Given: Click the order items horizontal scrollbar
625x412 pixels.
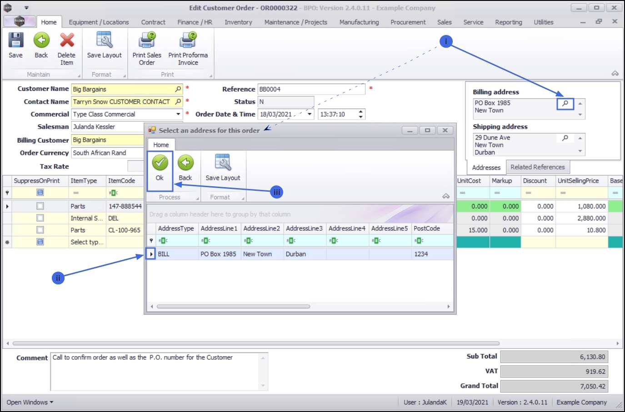Looking at the screenshot, I should 256,343.
